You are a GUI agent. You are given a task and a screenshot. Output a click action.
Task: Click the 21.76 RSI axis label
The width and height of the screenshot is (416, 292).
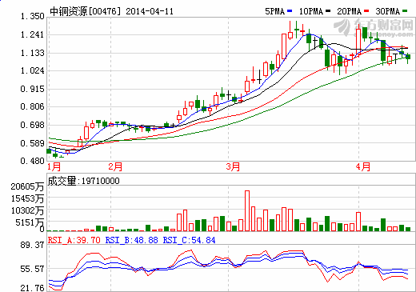coord(32,288)
